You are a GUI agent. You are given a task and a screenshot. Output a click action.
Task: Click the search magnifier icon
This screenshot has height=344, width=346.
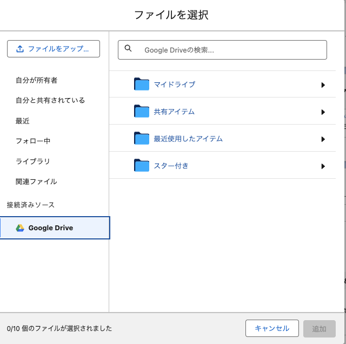tap(128, 48)
